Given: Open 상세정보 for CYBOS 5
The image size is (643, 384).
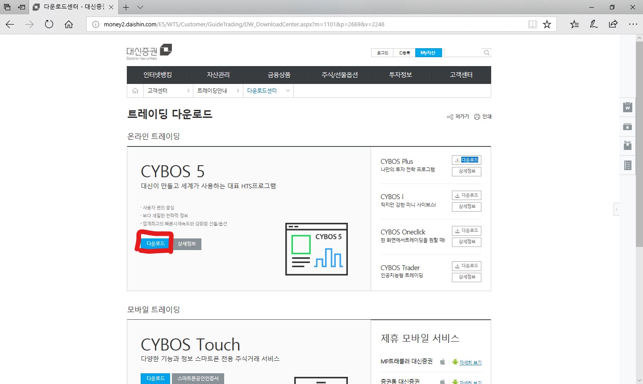Looking at the screenshot, I should [187, 243].
